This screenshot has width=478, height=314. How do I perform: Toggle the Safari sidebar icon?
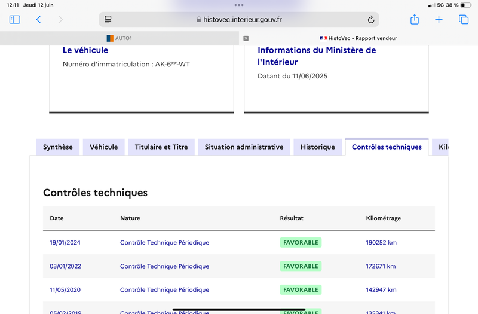pos(14,20)
